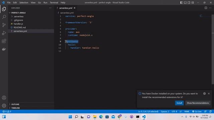
Task: Expand the OUTLINE section
Action: [31, 104]
